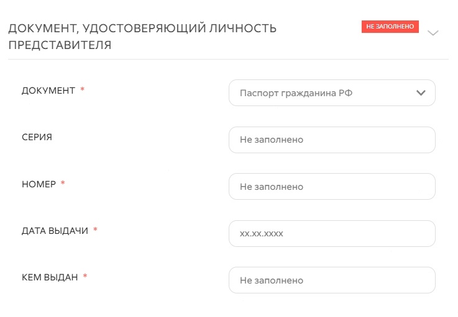Open the Паспорт гражданина РФ document dropdown
The image size is (458, 317).
pyautogui.click(x=332, y=93)
